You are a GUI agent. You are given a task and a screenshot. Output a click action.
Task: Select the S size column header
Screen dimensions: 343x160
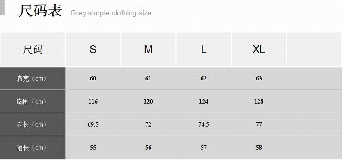tap(93, 49)
